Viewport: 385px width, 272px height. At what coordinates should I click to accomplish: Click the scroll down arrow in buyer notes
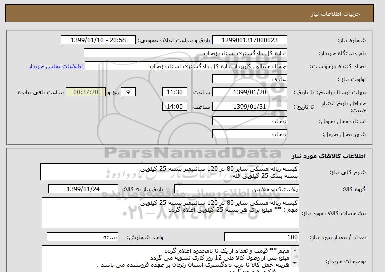click(295, 263)
